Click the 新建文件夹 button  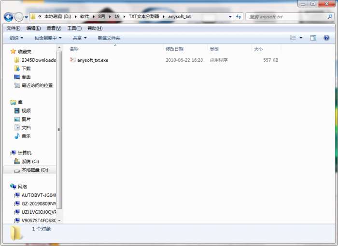109,38
